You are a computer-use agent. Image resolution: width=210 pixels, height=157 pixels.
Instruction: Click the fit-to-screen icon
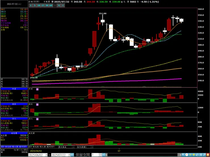point(201,155)
